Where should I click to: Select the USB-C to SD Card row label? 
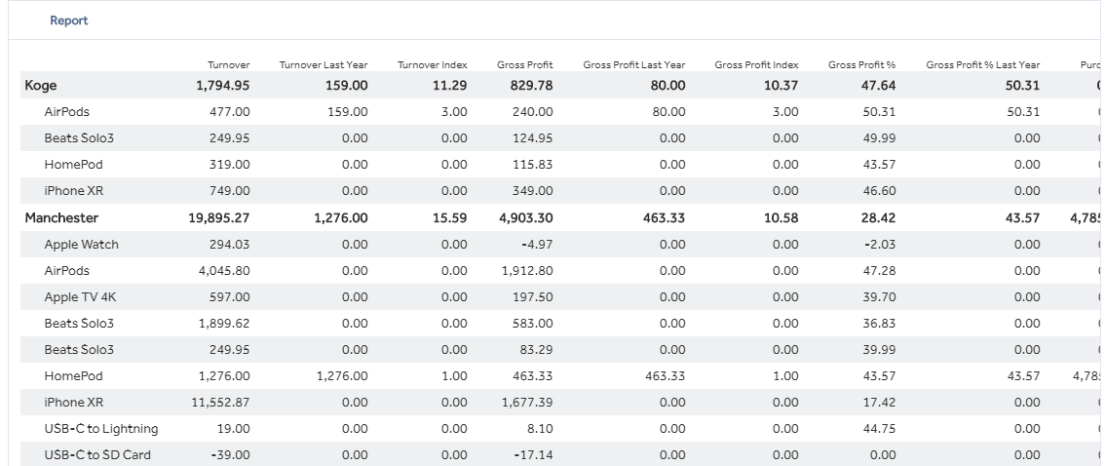coord(97,454)
